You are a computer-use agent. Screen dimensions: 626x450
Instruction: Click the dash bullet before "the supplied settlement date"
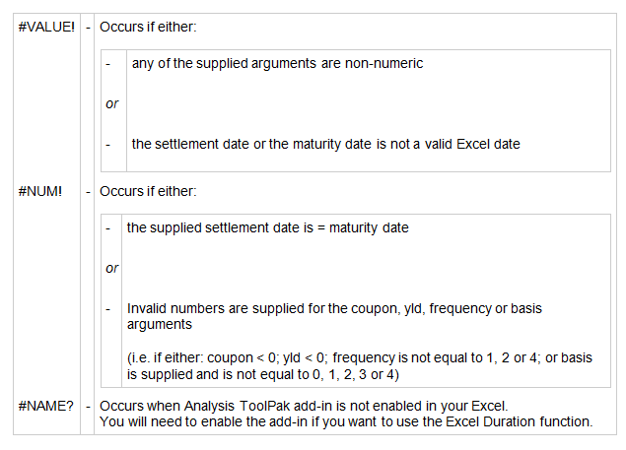[107, 228]
